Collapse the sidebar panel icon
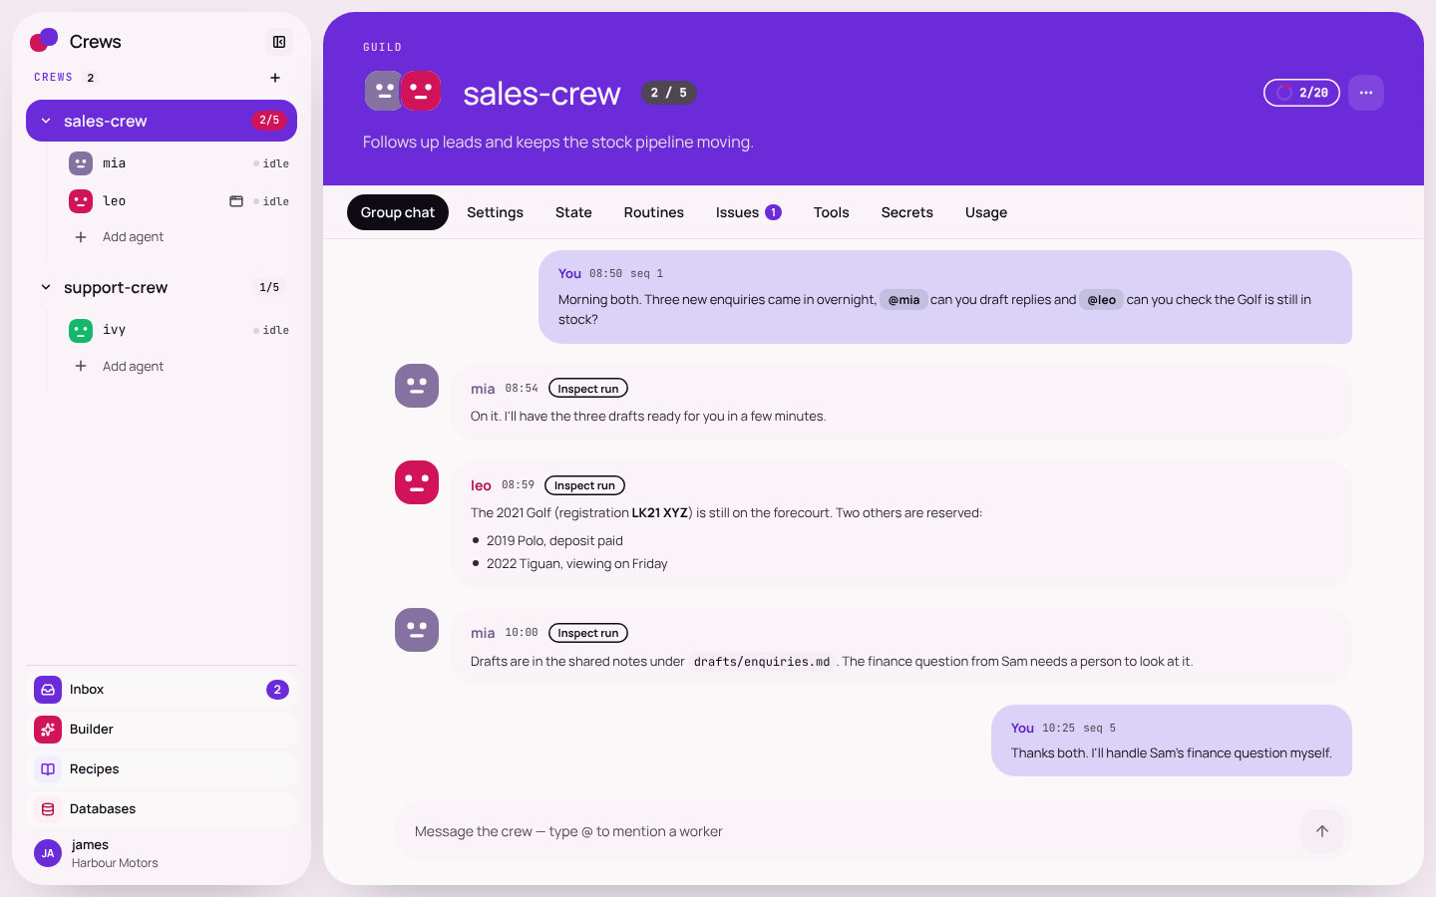The image size is (1436, 897). 279,42
